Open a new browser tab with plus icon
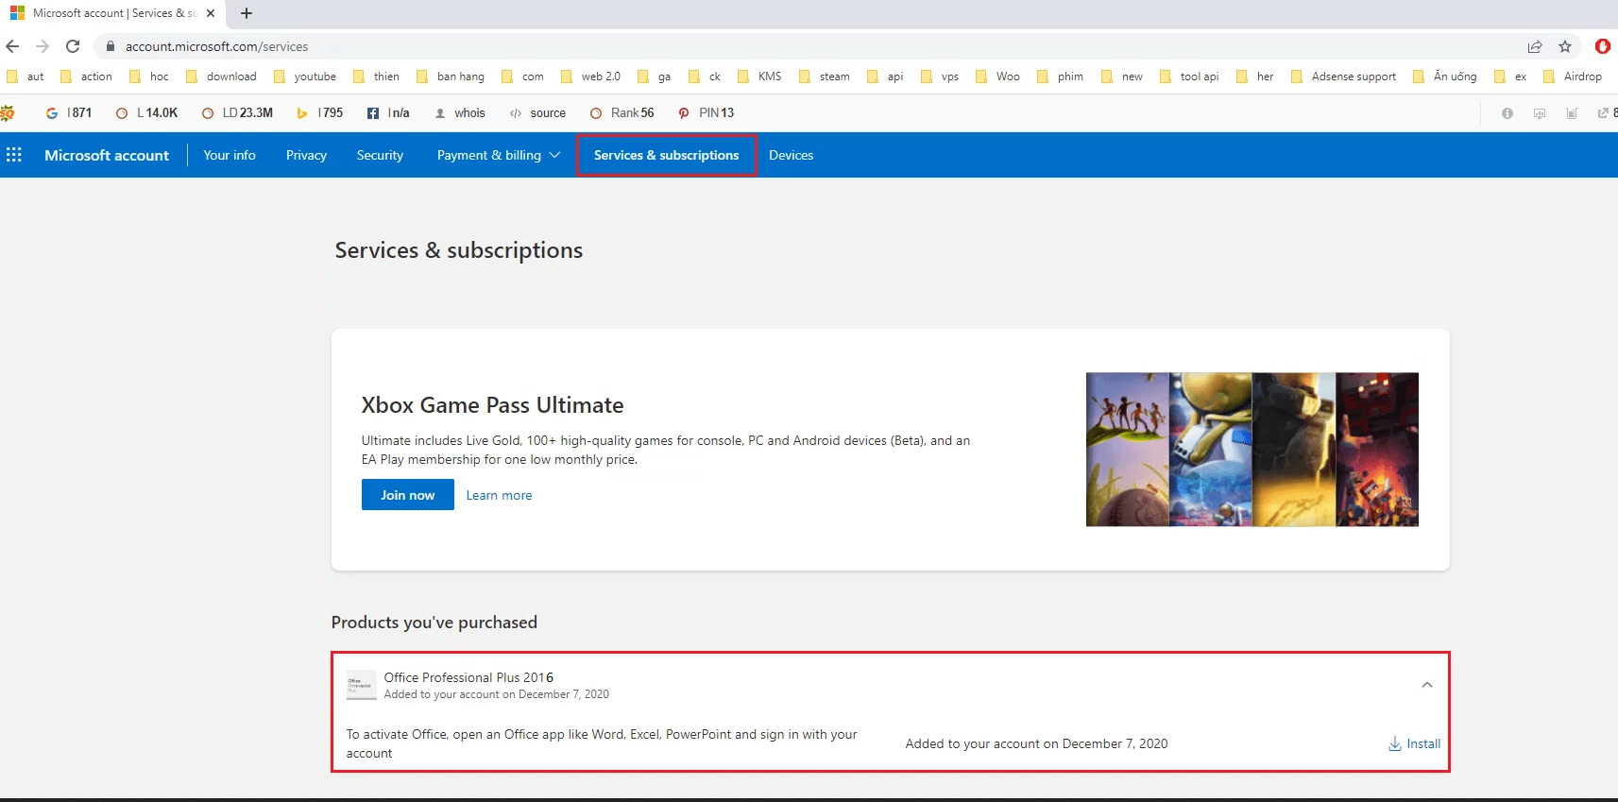 click(x=247, y=13)
